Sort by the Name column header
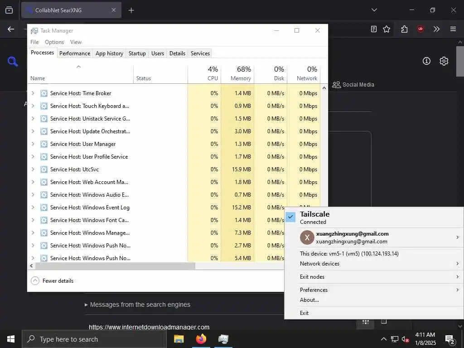The image size is (464, 348). click(x=81, y=73)
